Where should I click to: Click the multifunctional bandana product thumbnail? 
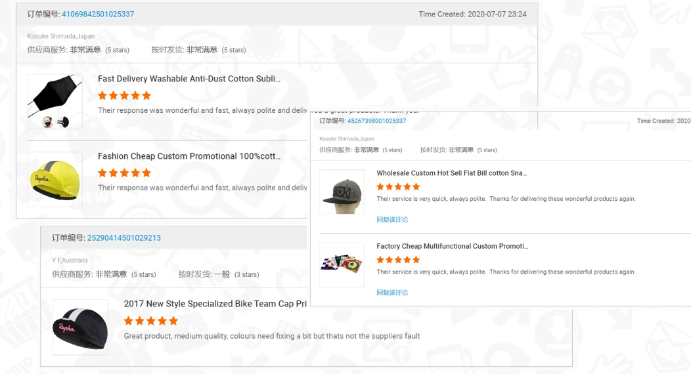342,265
